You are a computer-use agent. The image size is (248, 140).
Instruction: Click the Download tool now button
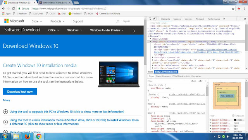pos(20,92)
